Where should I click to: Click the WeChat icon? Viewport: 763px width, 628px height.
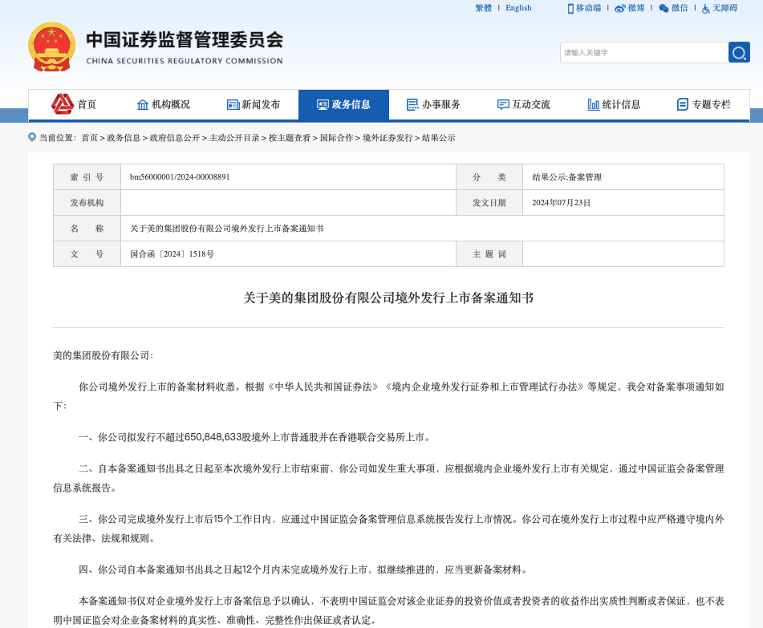(664, 8)
